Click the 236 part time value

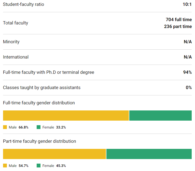[x=178, y=26]
